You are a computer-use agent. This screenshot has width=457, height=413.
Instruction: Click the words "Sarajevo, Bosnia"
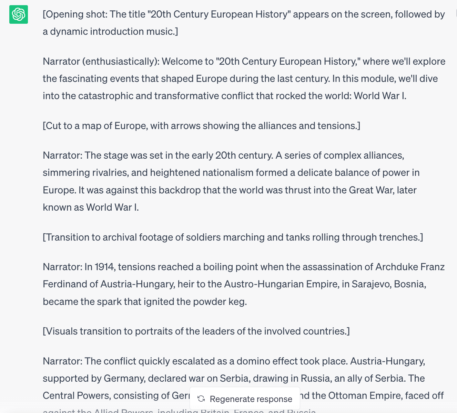(x=388, y=284)
